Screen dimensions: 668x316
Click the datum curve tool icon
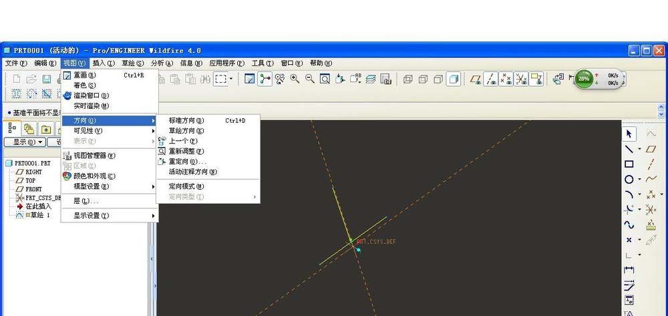click(x=651, y=179)
